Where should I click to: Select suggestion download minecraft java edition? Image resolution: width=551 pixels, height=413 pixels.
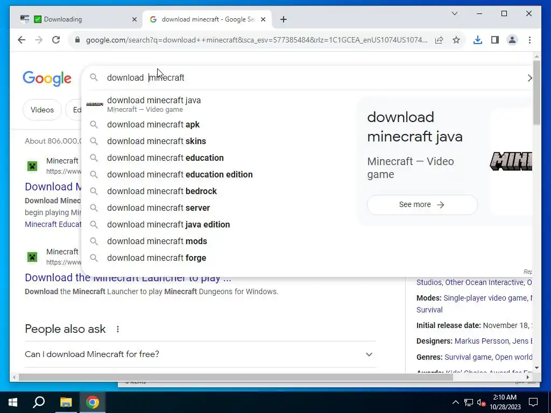pyautogui.click(x=218, y=225)
